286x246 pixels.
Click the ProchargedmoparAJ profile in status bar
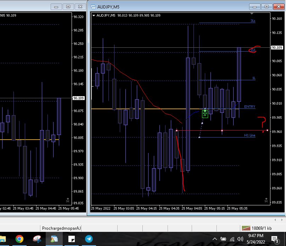[x=61, y=228]
